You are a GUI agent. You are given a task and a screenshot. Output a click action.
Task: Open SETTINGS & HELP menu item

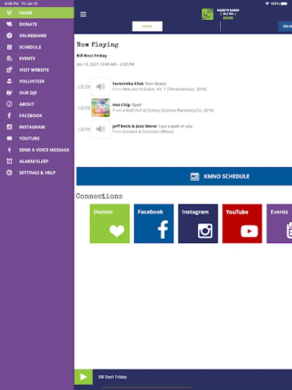coord(37,173)
